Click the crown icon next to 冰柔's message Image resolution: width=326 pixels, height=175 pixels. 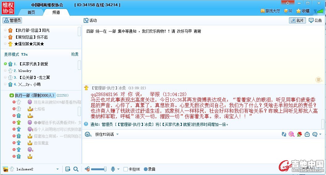tap(86, 88)
